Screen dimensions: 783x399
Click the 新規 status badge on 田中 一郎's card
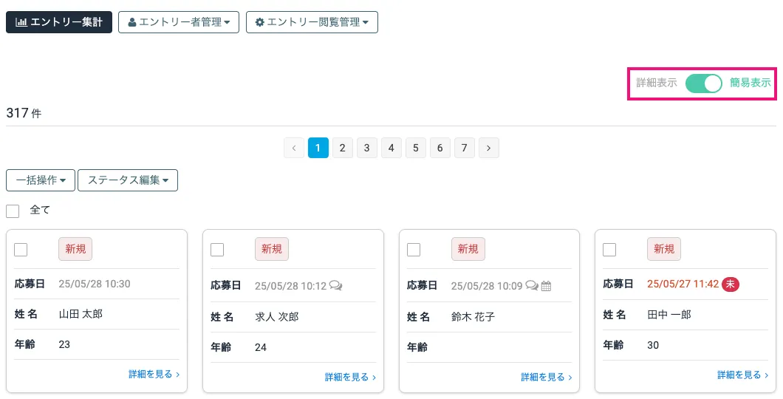(664, 249)
